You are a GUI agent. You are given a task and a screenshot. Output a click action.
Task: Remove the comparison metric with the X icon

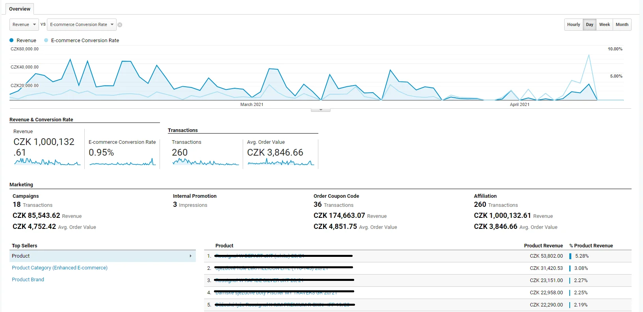[x=120, y=25]
